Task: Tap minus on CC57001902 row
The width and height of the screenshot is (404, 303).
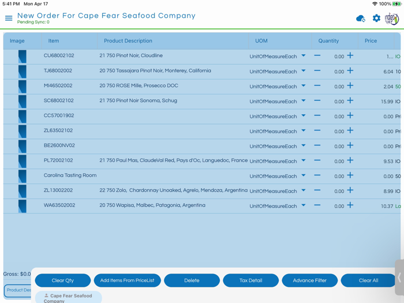Action: coord(317,115)
